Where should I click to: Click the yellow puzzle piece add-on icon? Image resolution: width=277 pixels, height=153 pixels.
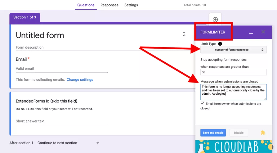(x=263, y=133)
